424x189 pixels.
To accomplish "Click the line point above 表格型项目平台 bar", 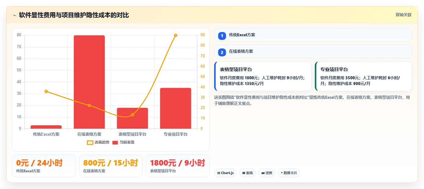I will click(132, 115).
